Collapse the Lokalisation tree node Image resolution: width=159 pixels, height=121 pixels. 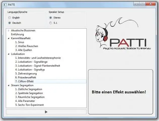pos(9,54)
